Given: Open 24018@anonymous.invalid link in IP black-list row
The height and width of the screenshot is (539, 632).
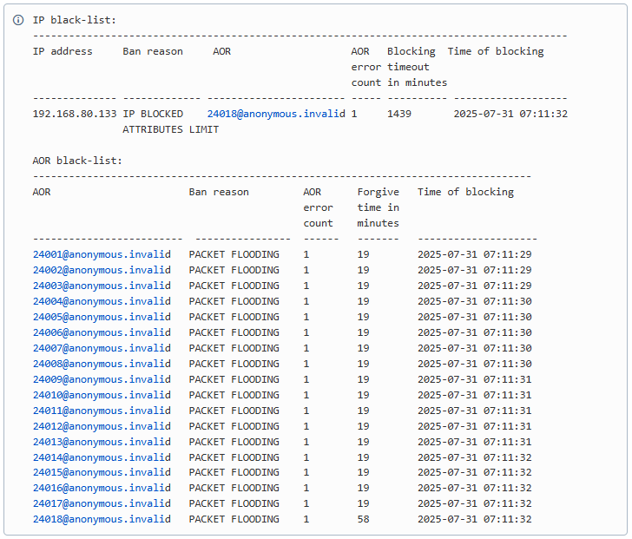Looking at the screenshot, I should 275,114.
